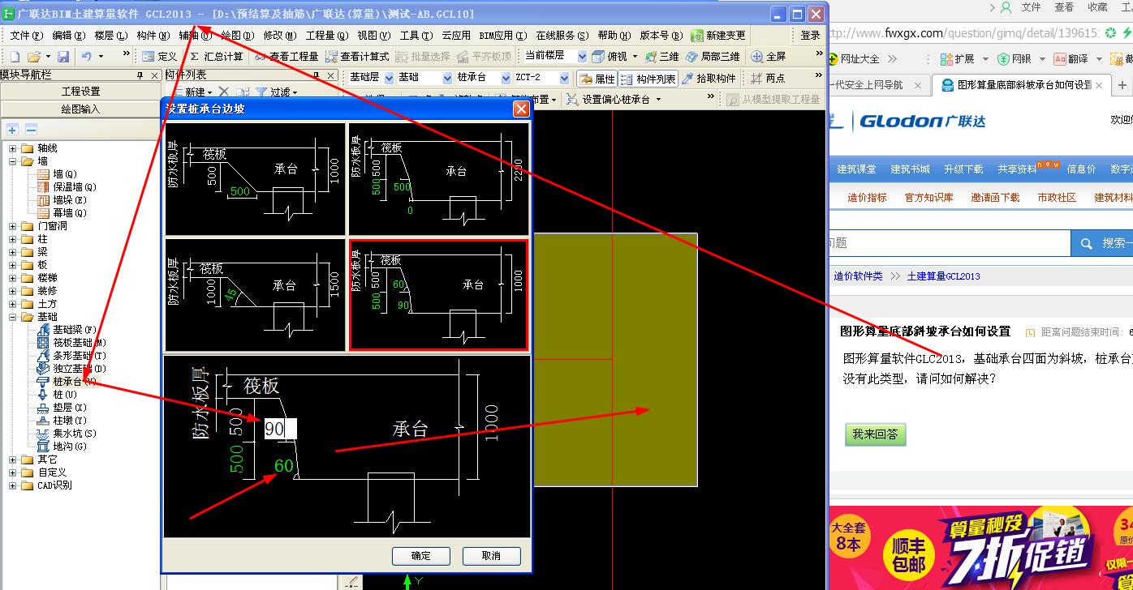Image resolution: width=1133 pixels, height=590 pixels.
Task: Click 局部三维 partial 3D
Action: (x=713, y=57)
